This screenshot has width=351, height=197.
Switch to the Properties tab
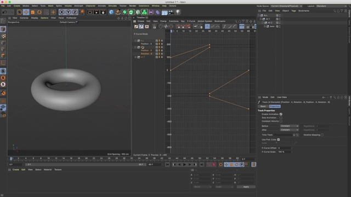click(x=275, y=106)
